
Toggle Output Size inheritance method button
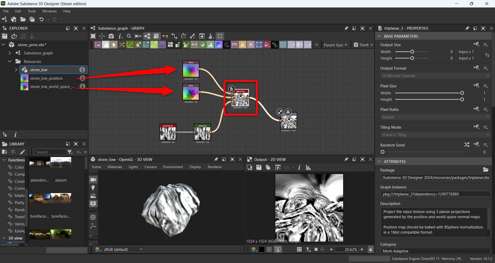(x=477, y=44)
